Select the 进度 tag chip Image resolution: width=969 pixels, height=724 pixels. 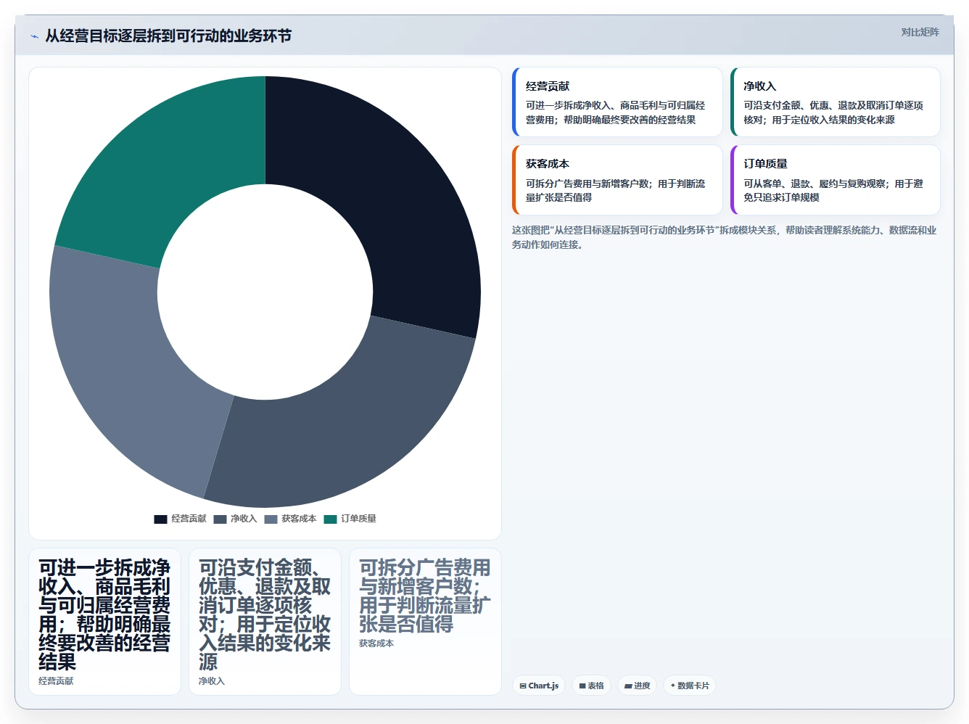click(637, 686)
